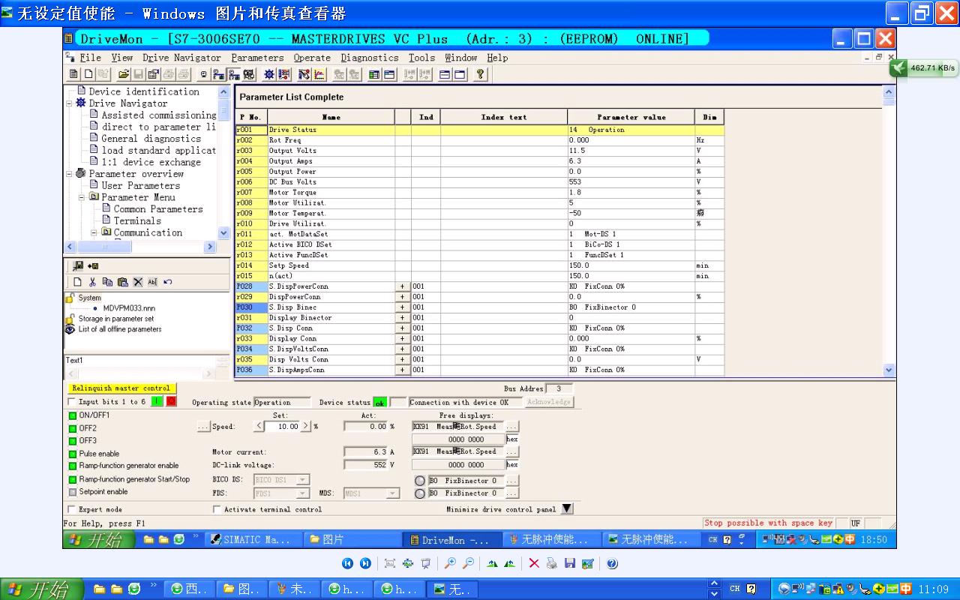Toggle the ON/OFF1 control bit
This screenshot has height=600, width=960.
(x=73, y=415)
